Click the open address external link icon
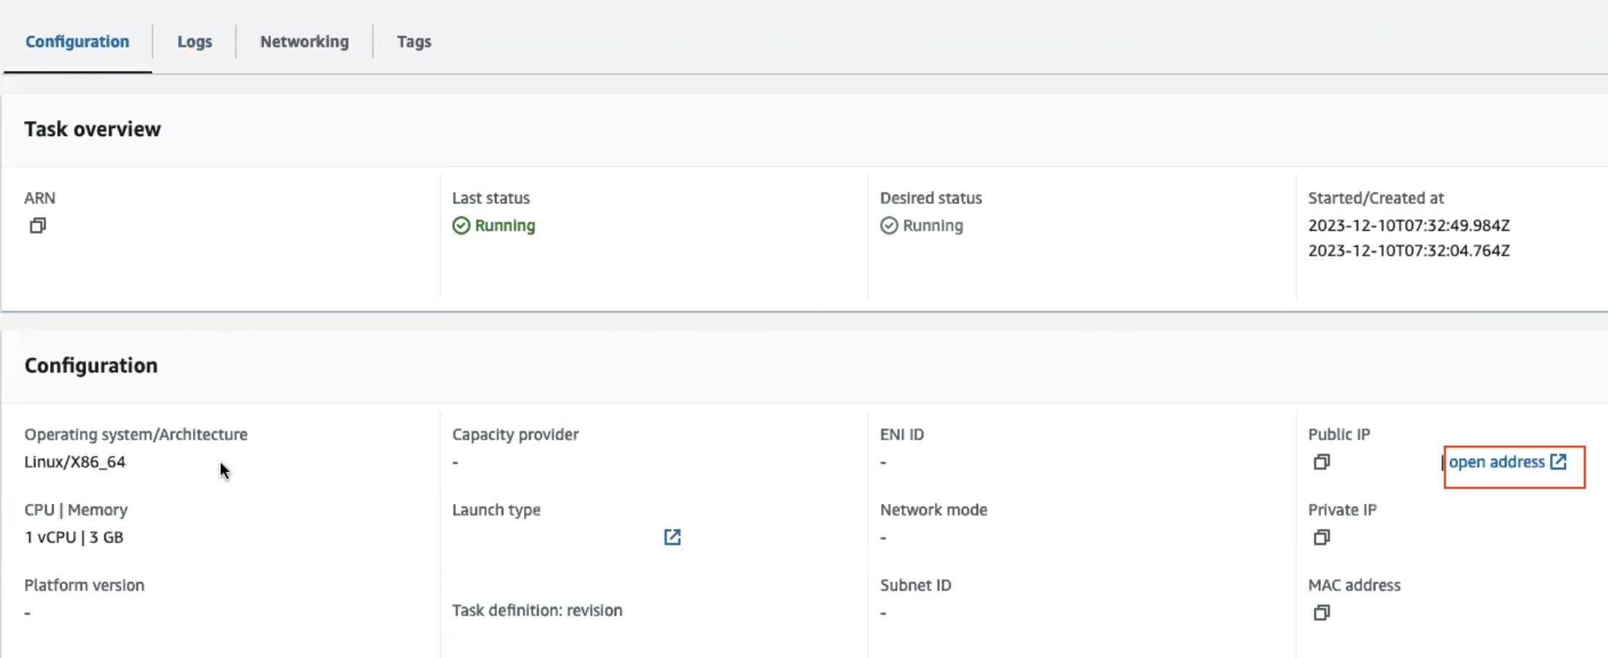1608x658 pixels. 1557,462
